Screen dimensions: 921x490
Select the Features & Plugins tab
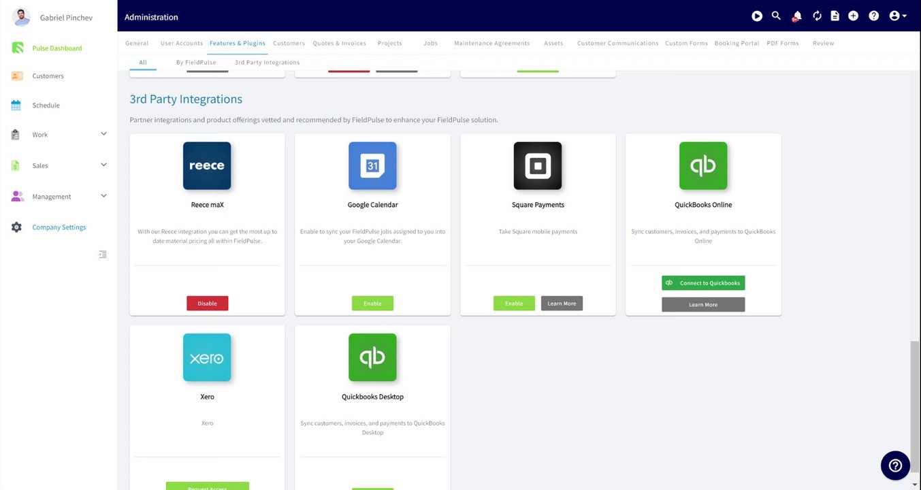click(x=238, y=43)
